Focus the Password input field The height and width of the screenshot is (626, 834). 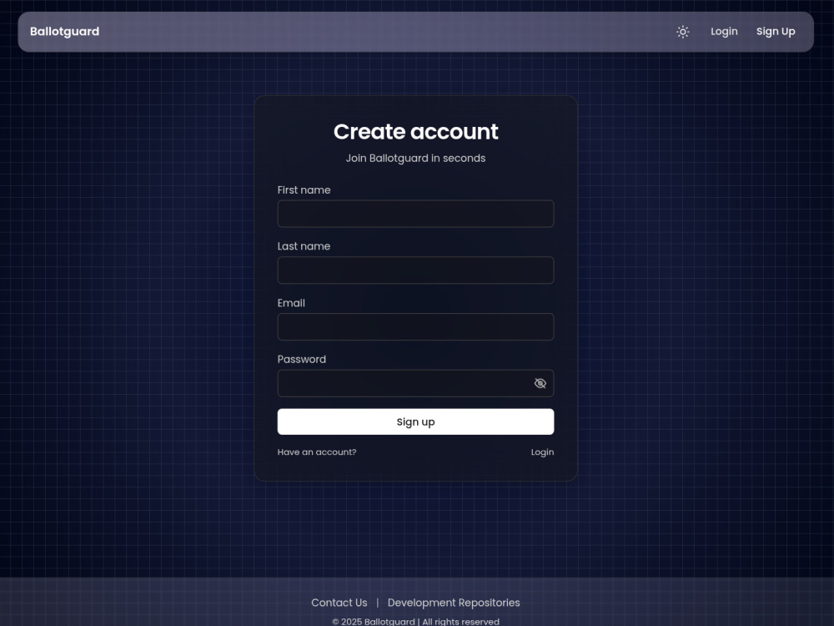pyautogui.click(x=415, y=383)
